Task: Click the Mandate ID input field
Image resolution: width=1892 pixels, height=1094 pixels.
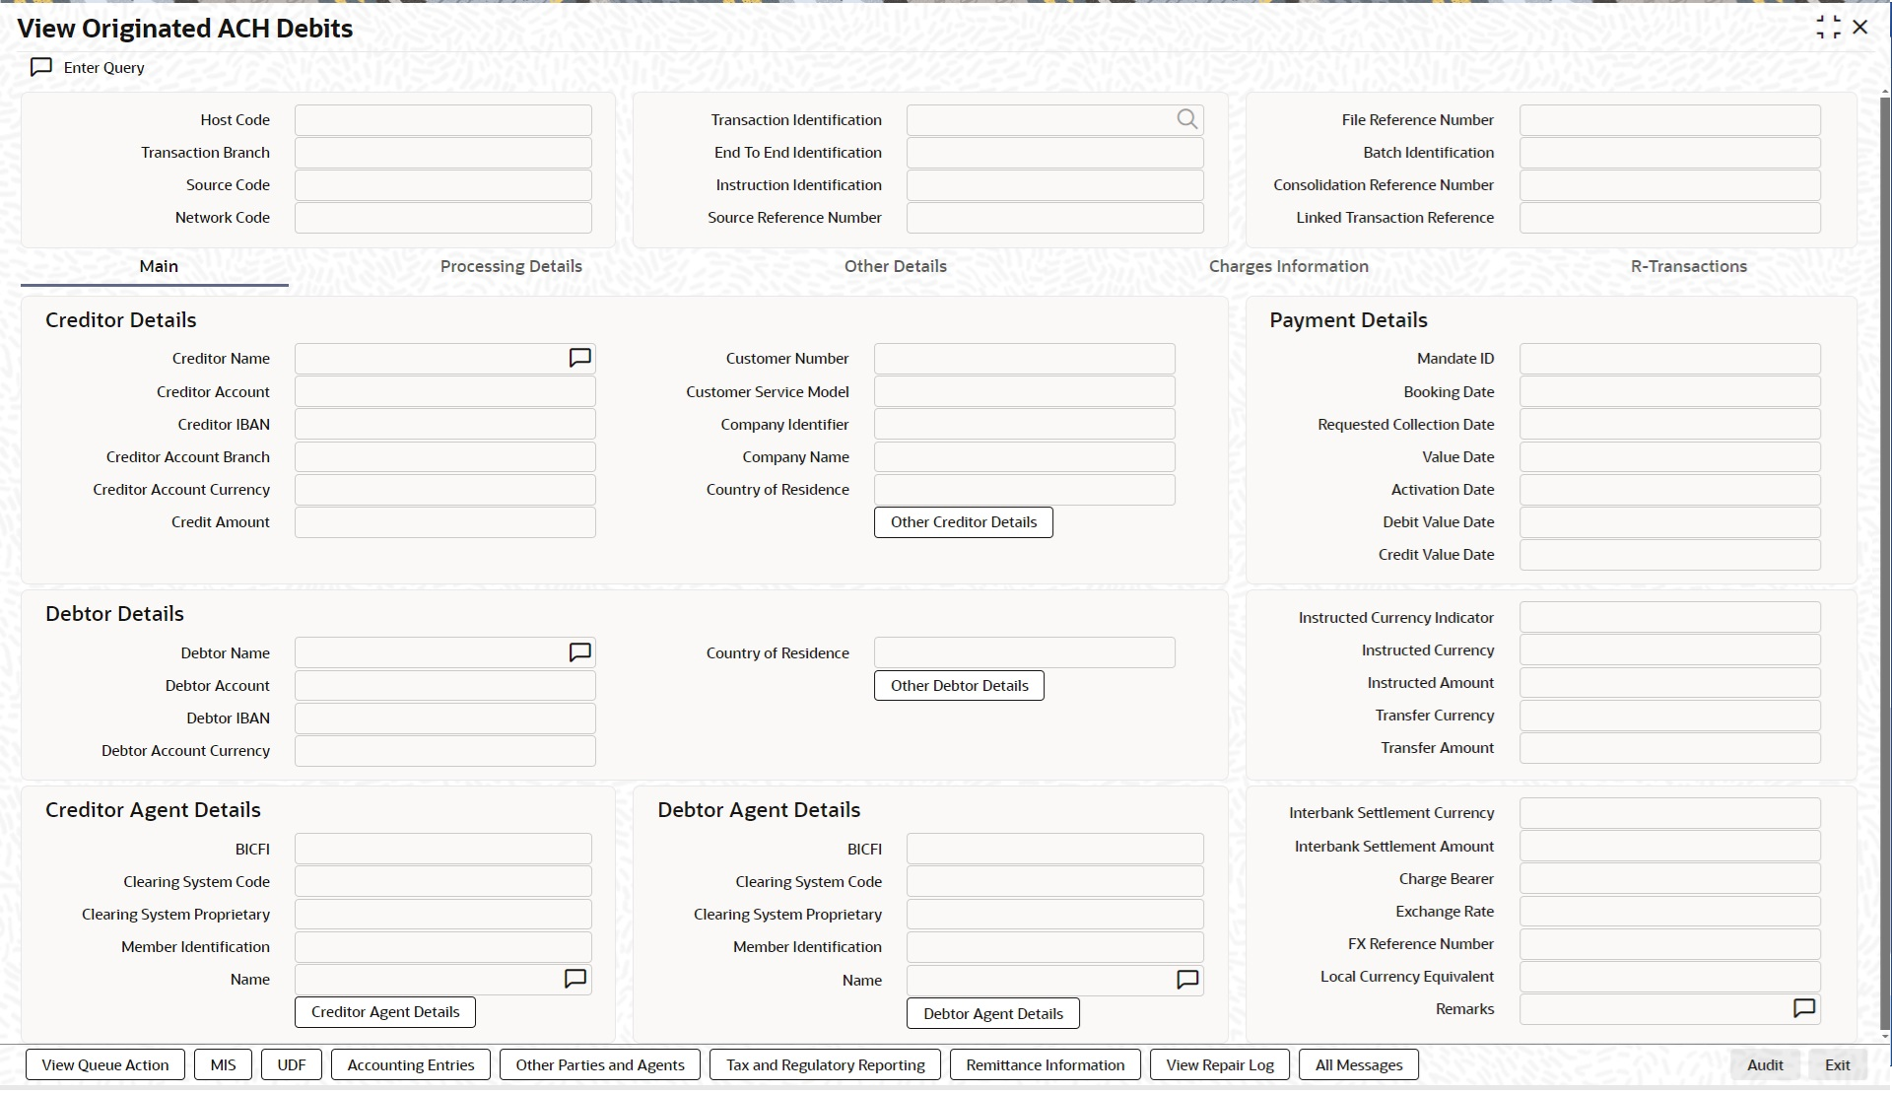Action: tap(1669, 359)
